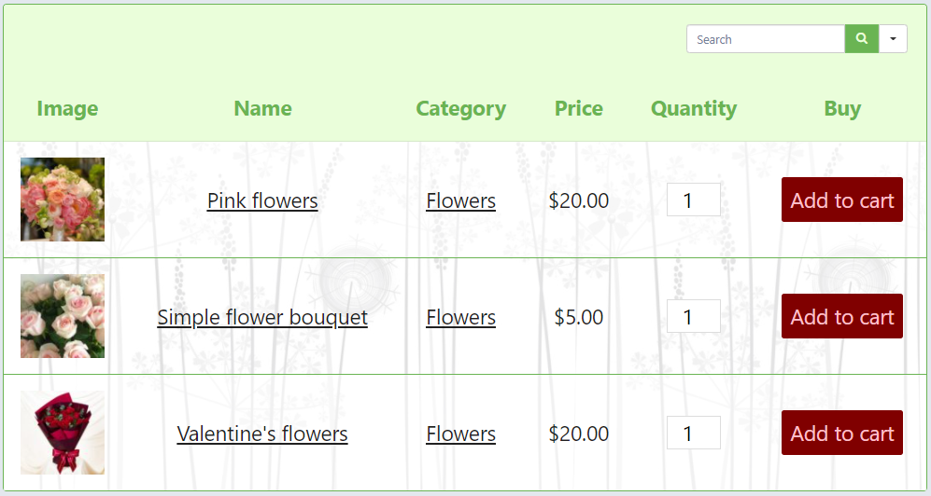The image size is (931, 496).
Task: Open the Pink flowers product image
Action: coord(63,200)
